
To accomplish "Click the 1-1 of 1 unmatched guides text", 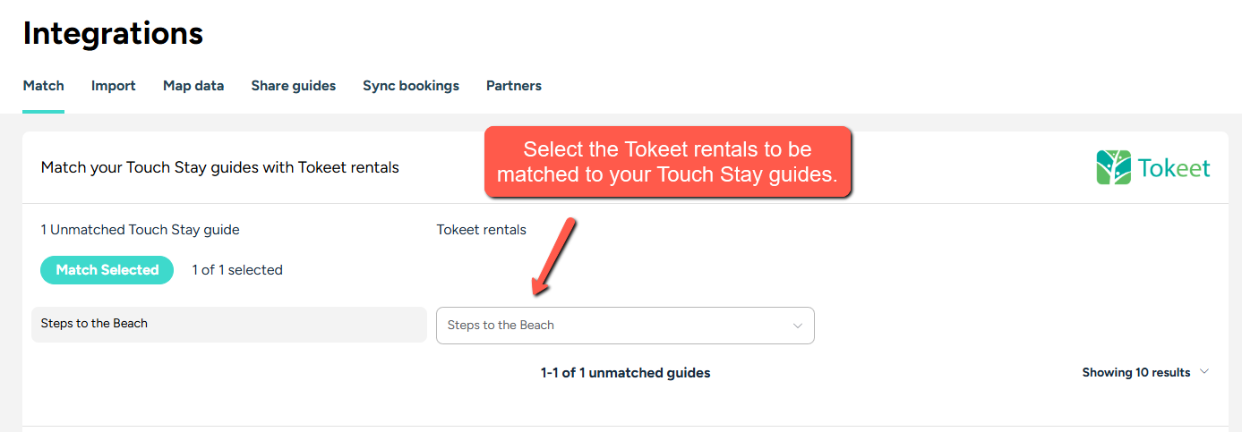I will [x=625, y=373].
